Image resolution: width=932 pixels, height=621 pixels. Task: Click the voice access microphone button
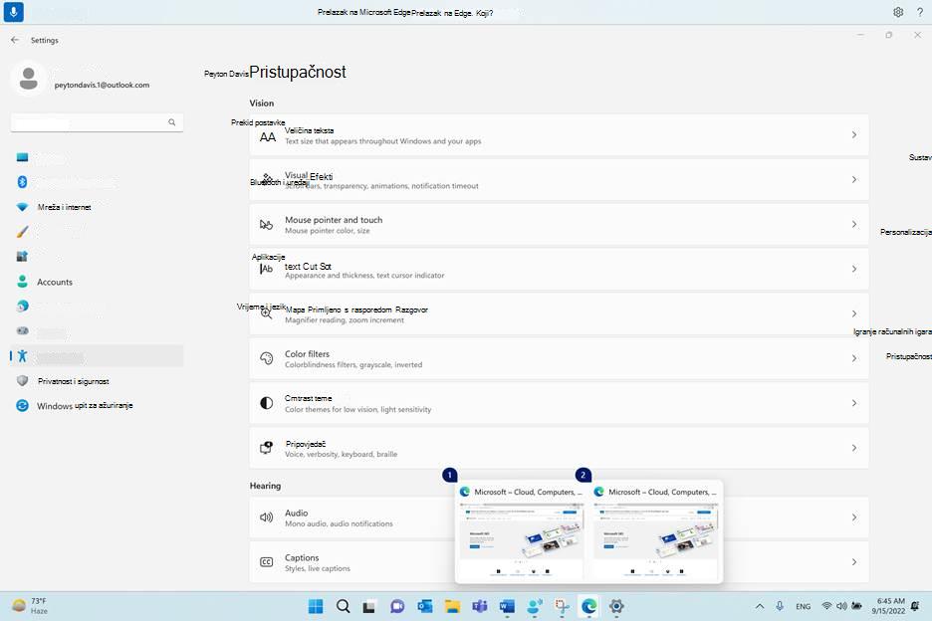[x=14, y=12]
